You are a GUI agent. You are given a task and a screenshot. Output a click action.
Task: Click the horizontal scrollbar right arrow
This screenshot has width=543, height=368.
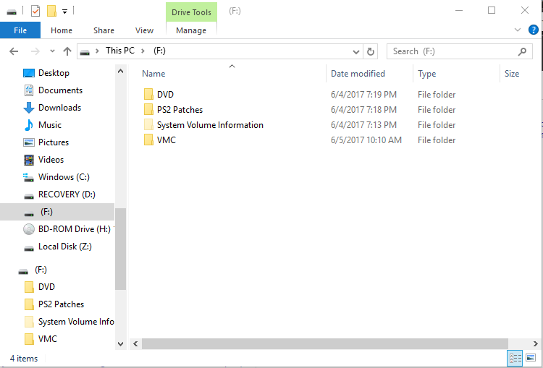coord(535,344)
